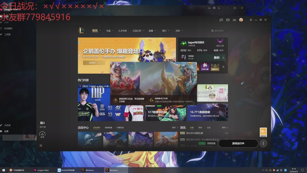Viewport: 307px width, 173px height.
Task: Click the taskbar clock showing 0:14
Action: [x=294, y=170]
